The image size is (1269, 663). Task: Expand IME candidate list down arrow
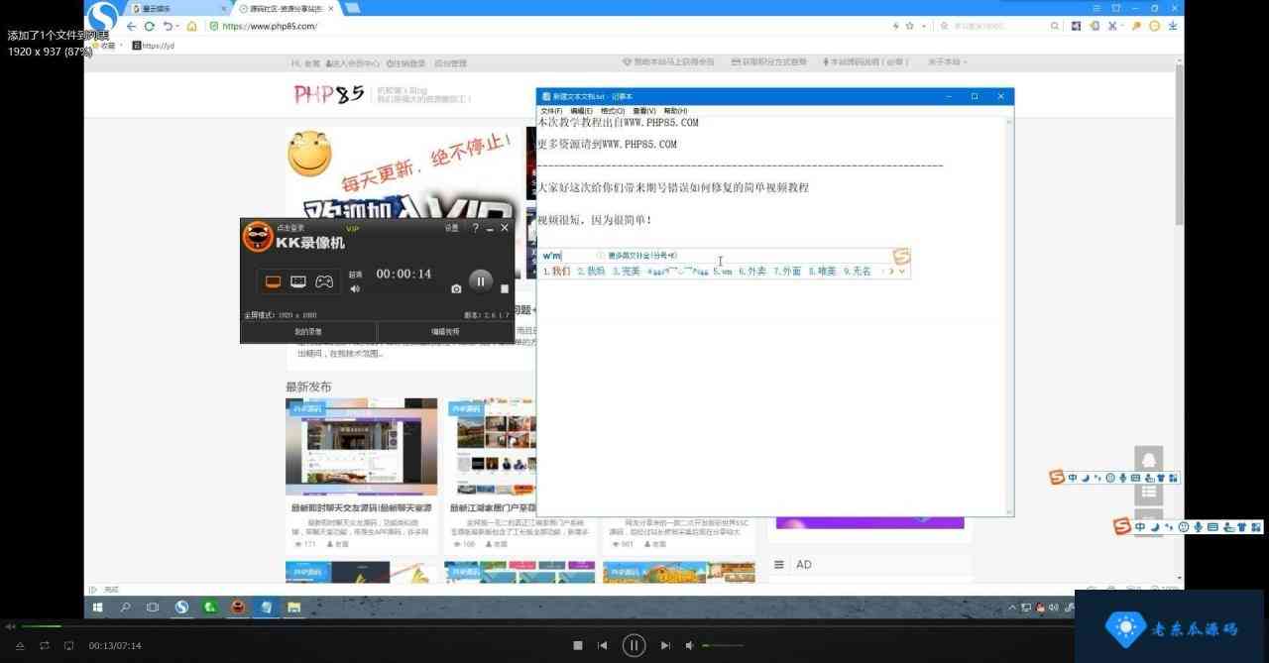tap(901, 271)
